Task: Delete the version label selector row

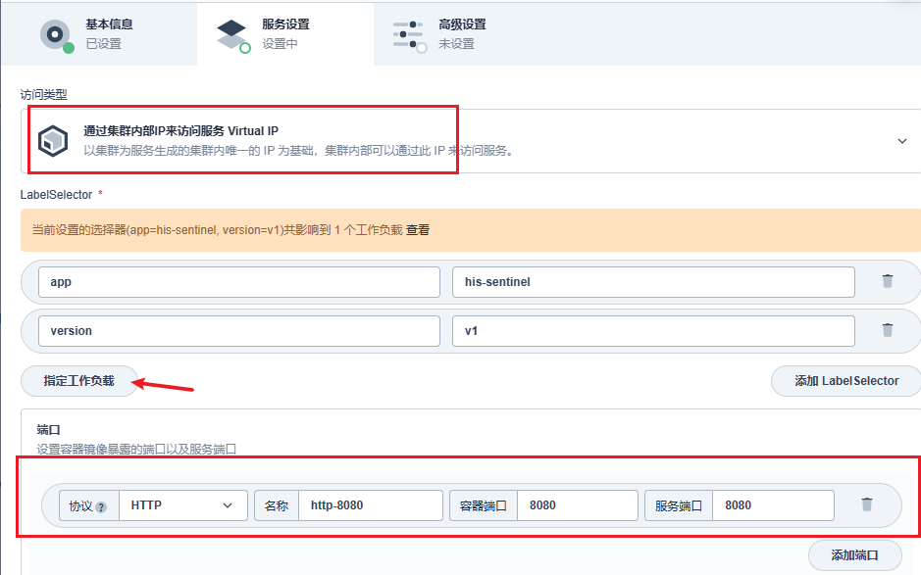Action: tap(887, 330)
